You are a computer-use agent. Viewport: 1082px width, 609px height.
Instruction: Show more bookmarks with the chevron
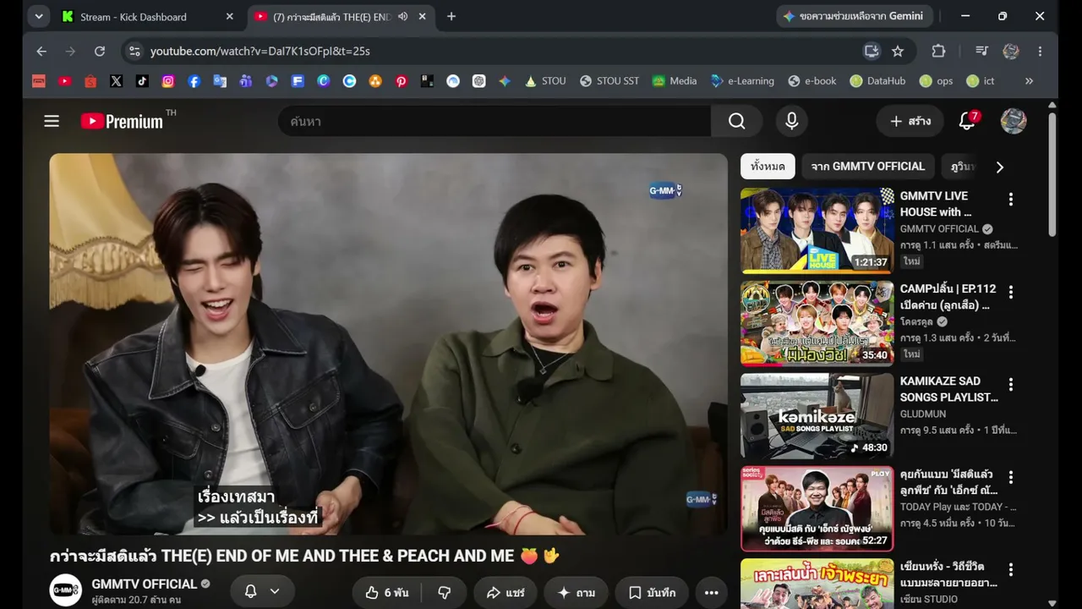pyautogui.click(x=1029, y=81)
